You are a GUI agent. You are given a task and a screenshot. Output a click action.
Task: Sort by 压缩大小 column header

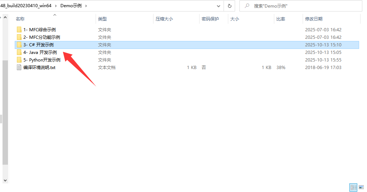pos(164,19)
